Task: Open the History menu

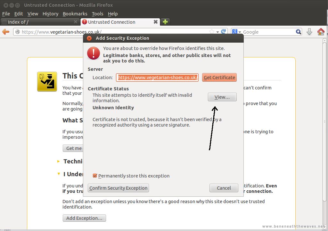Action: click(50, 14)
